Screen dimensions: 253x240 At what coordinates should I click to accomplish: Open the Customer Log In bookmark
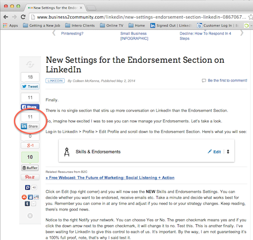218,25
